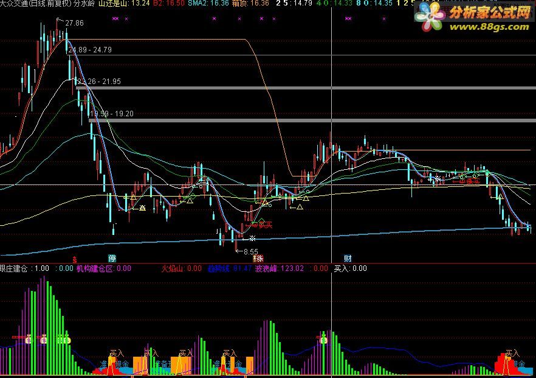The width and height of the screenshot is (536, 378).
Task: Click the 涨 info marker icon
Action: pyautogui.click(x=258, y=258)
